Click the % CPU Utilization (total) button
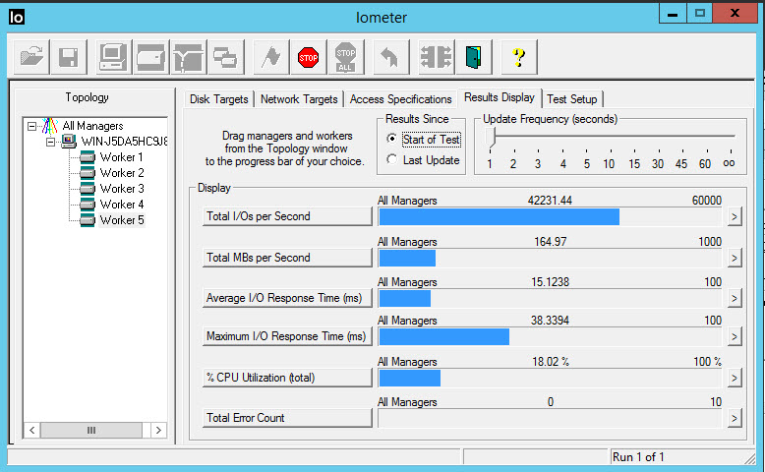The width and height of the screenshot is (765, 472). pyautogui.click(x=287, y=378)
